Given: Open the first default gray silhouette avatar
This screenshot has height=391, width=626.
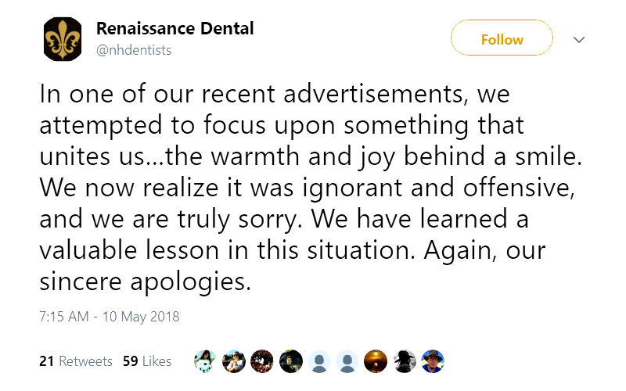Looking at the screenshot, I should (x=319, y=361).
